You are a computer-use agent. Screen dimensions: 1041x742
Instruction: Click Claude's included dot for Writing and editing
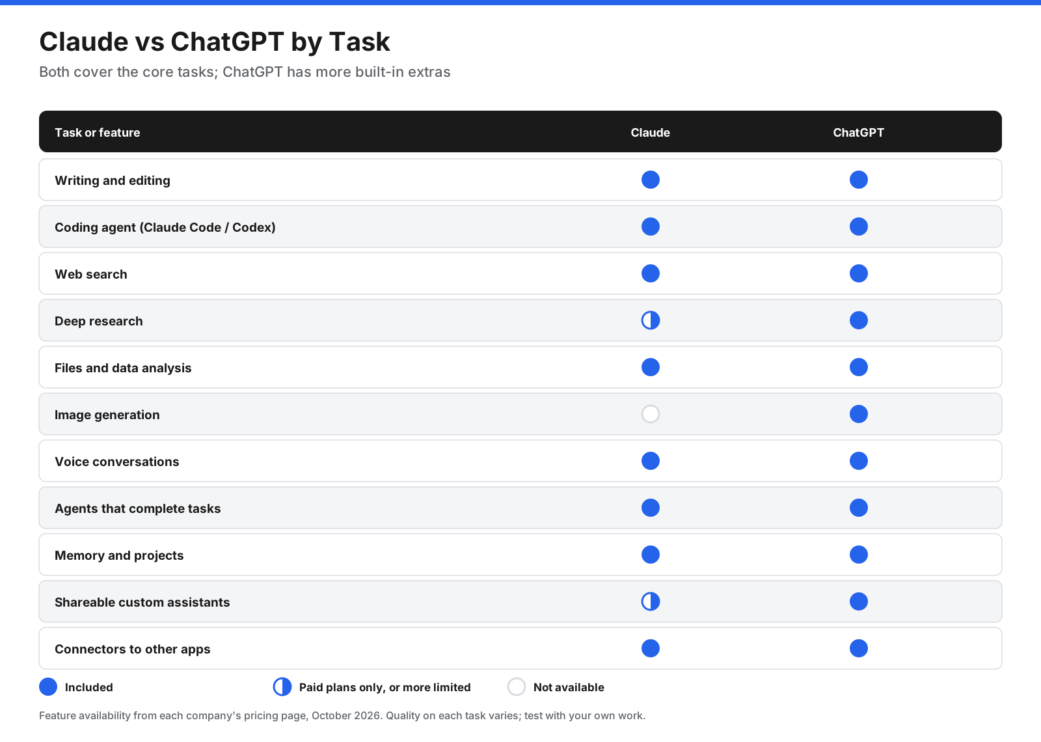[x=651, y=180]
